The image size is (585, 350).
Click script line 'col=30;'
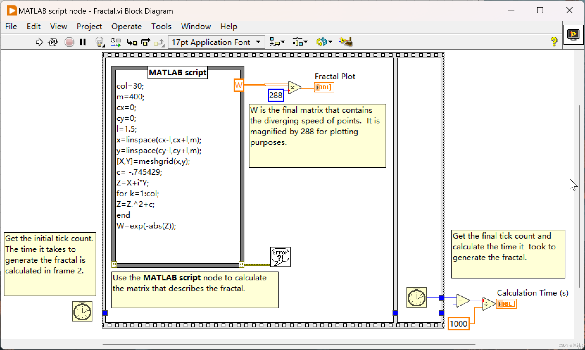(x=130, y=86)
